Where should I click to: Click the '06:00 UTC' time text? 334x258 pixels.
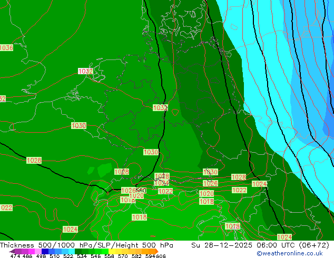277,245
